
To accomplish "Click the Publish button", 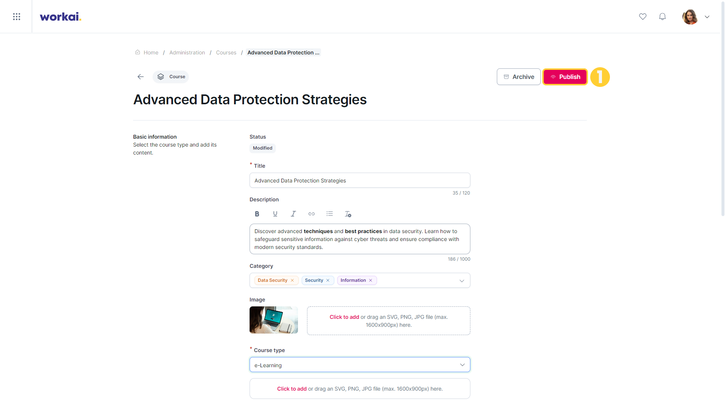I will pos(565,77).
